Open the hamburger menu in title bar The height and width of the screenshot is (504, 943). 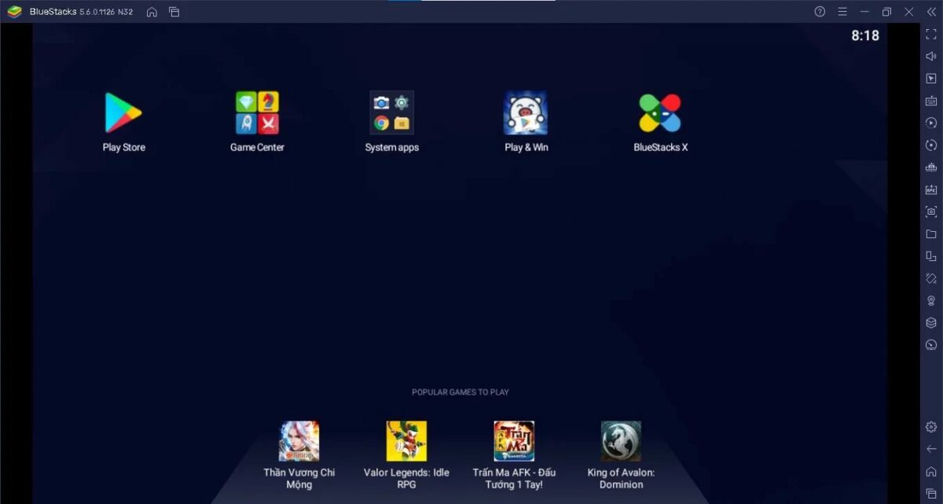842,12
